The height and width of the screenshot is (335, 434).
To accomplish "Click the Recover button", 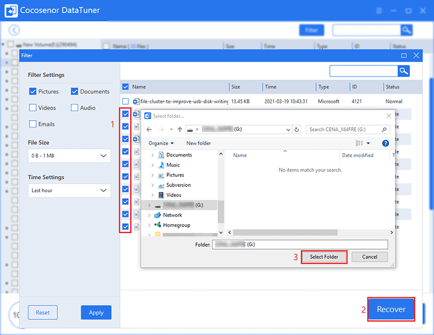I will (x=391, y=309).
